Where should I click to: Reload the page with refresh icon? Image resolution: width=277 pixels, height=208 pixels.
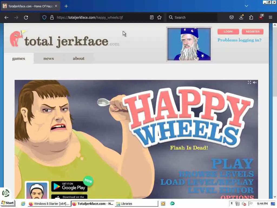tap(26, 18)
